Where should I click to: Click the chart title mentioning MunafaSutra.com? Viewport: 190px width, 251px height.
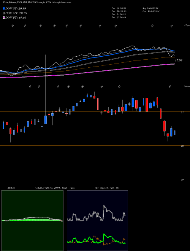(x=37, y=2)
